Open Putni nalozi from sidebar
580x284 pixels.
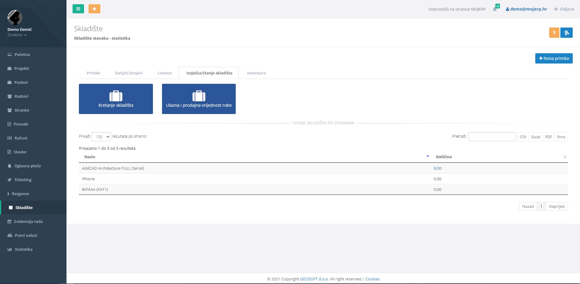click(33, 235)
